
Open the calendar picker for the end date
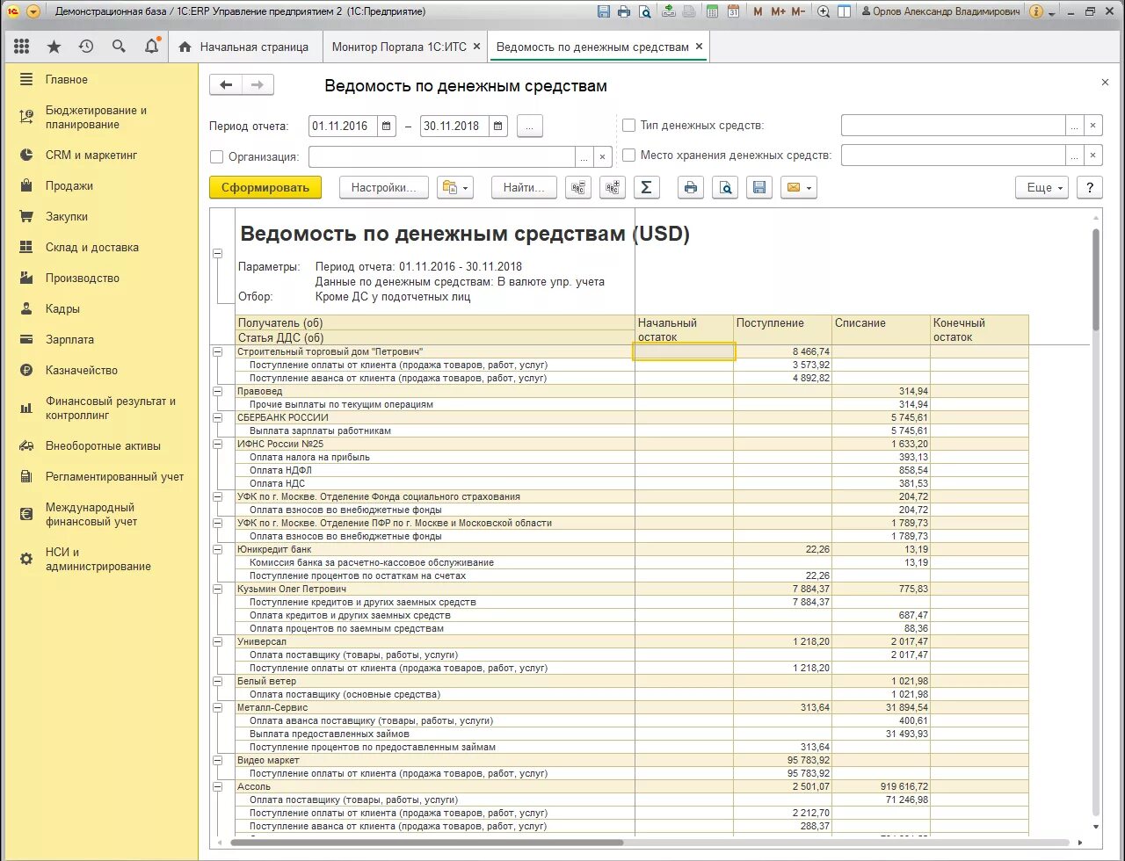499,126
